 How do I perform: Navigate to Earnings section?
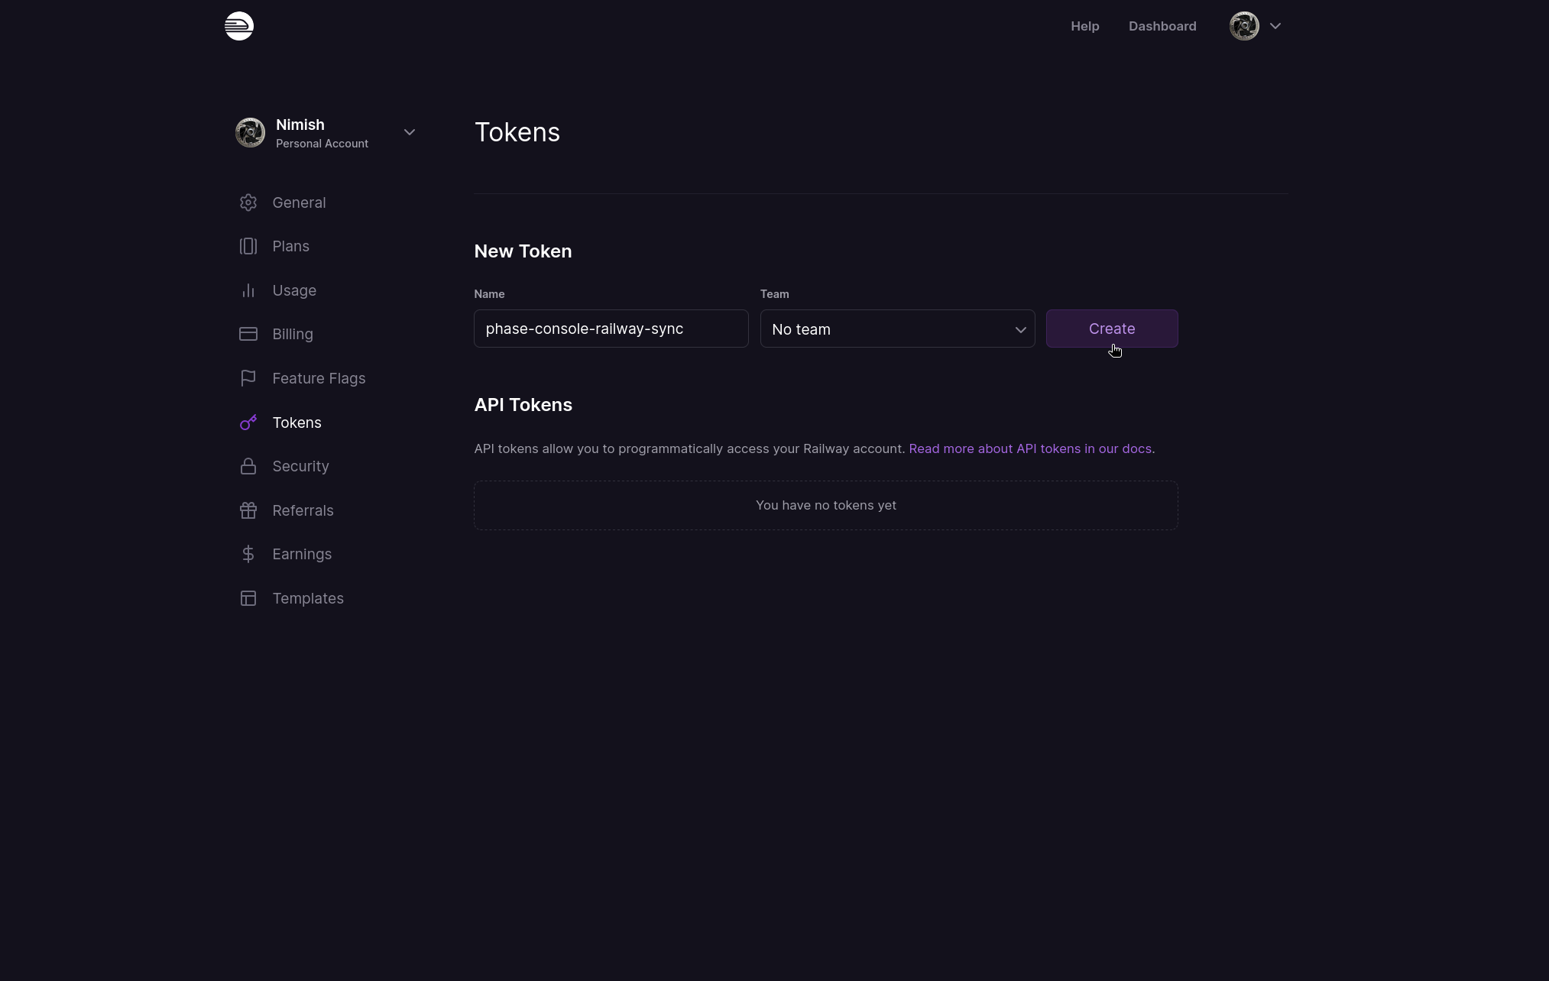tap(301, 553)
